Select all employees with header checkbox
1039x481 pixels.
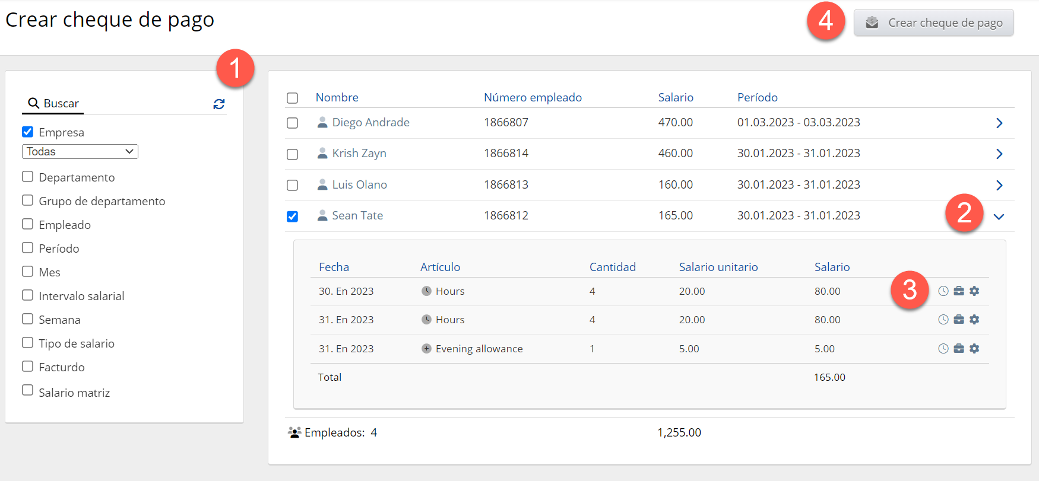coord(292,98)
